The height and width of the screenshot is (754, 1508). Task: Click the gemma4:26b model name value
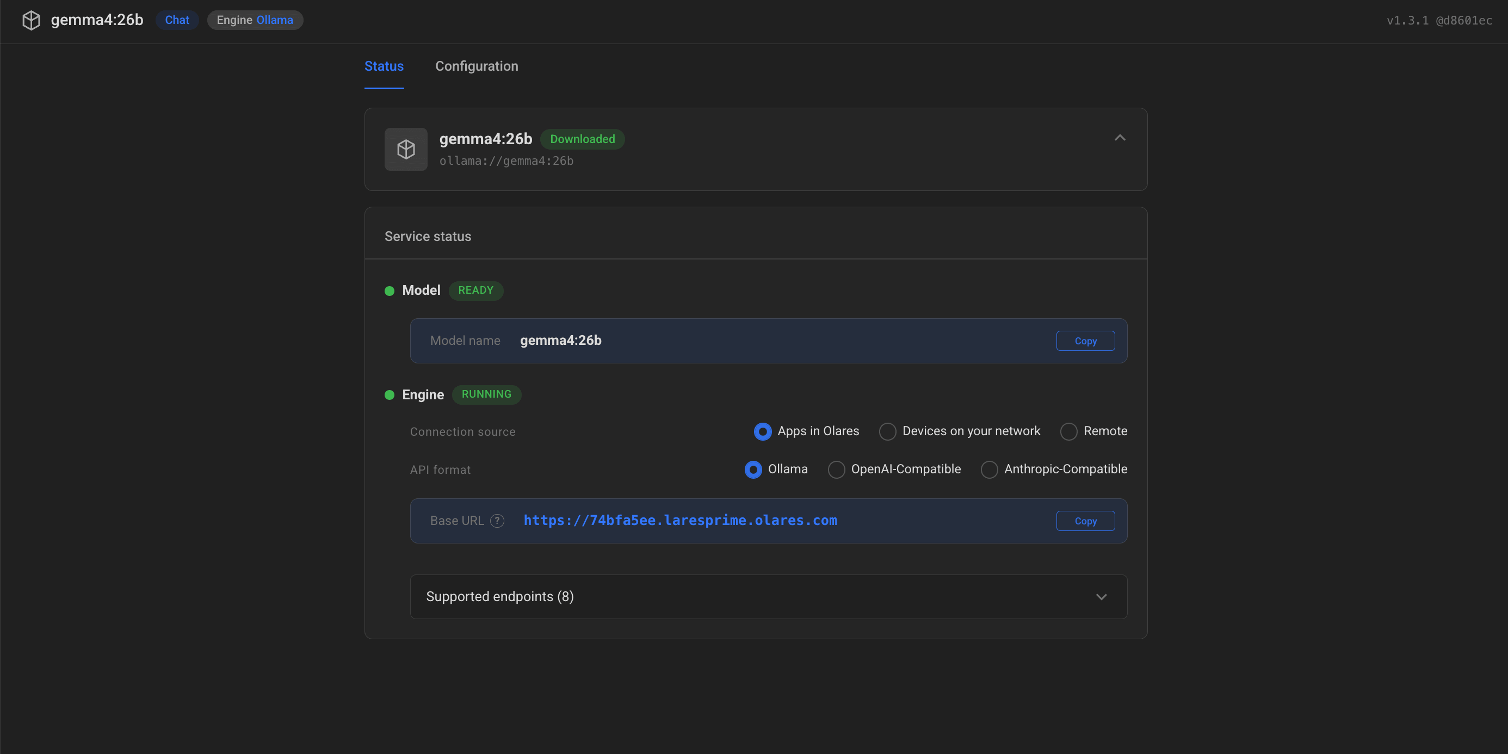coord(561,341)
